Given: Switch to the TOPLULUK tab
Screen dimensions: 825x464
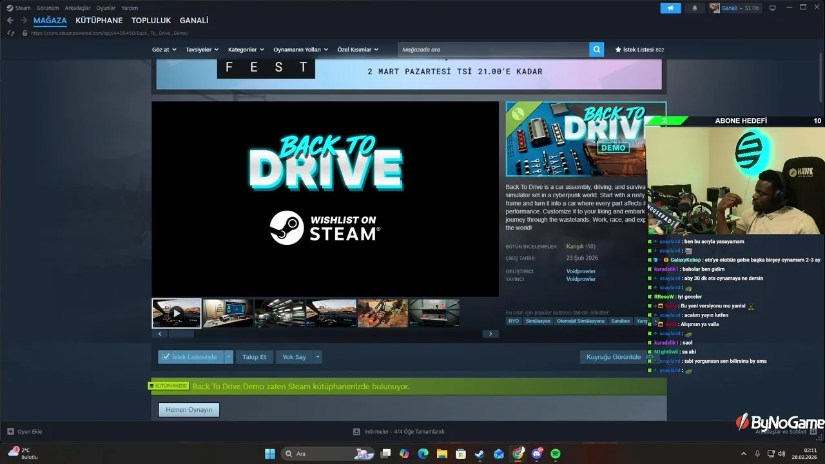Looking at the screenshot, I should tap(151, 21).
